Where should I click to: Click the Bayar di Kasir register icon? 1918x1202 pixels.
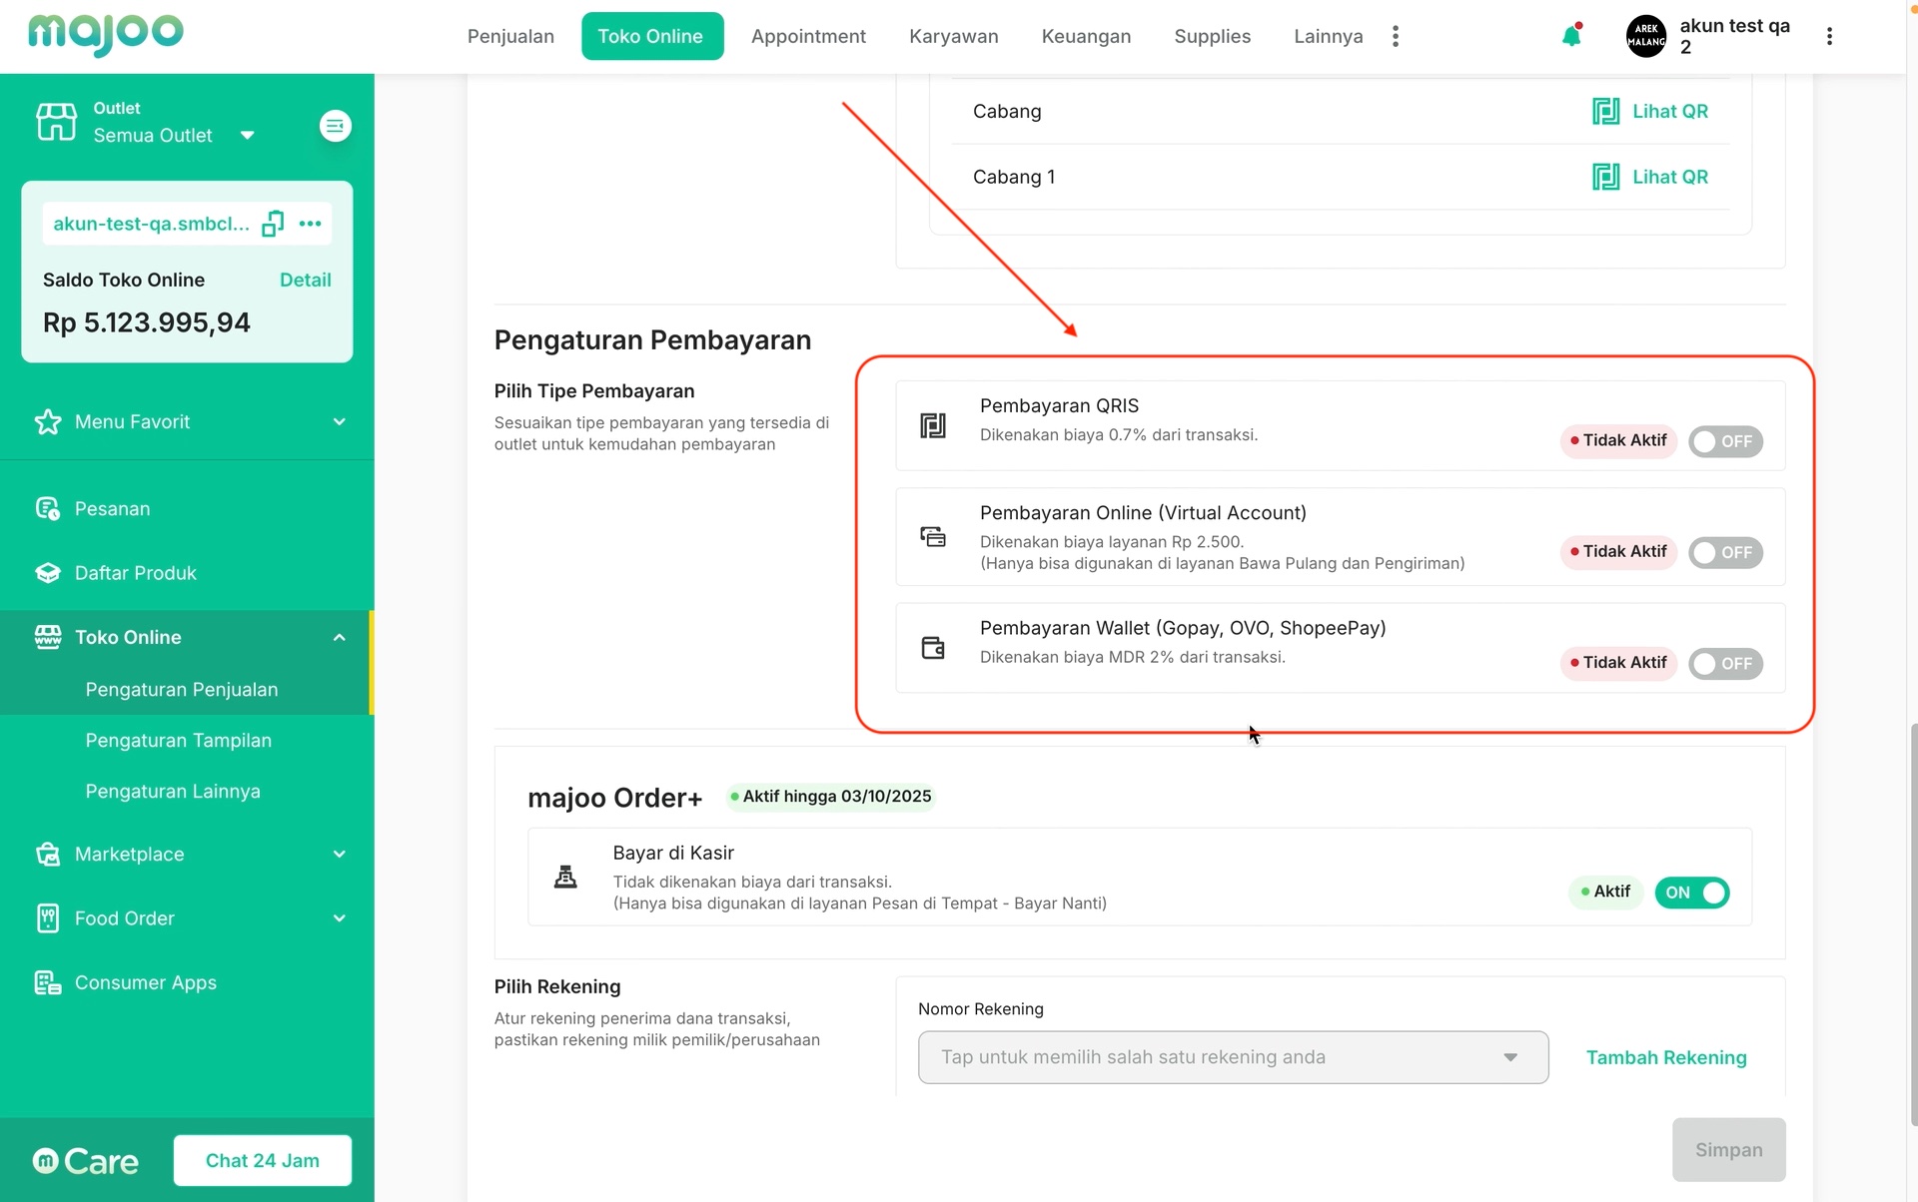565,877
